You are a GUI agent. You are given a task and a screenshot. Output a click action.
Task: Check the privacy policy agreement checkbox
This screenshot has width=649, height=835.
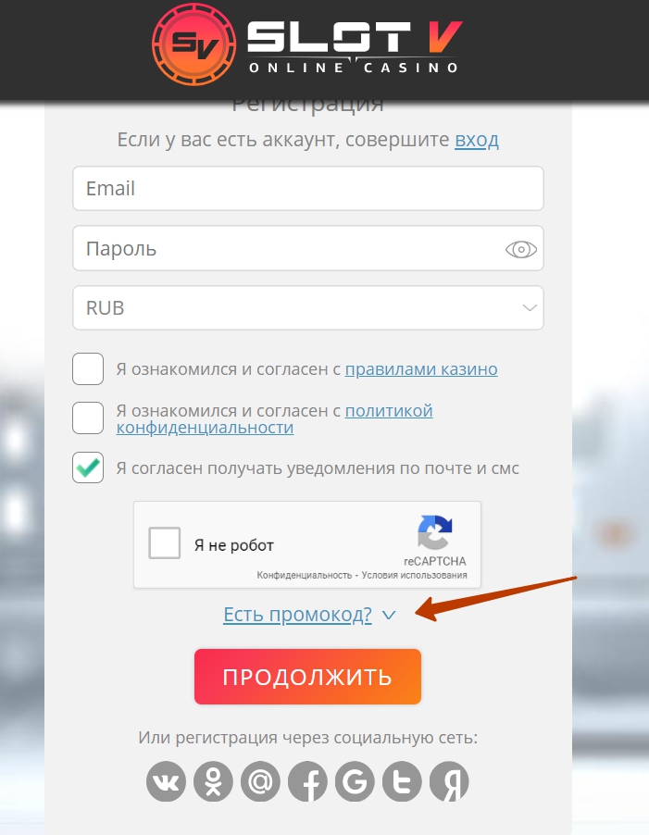(x=88, y=418)
